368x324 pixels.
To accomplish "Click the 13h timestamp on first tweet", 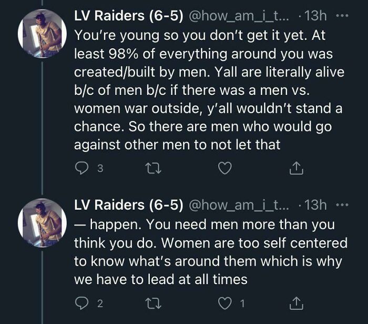I will [315, 16].
